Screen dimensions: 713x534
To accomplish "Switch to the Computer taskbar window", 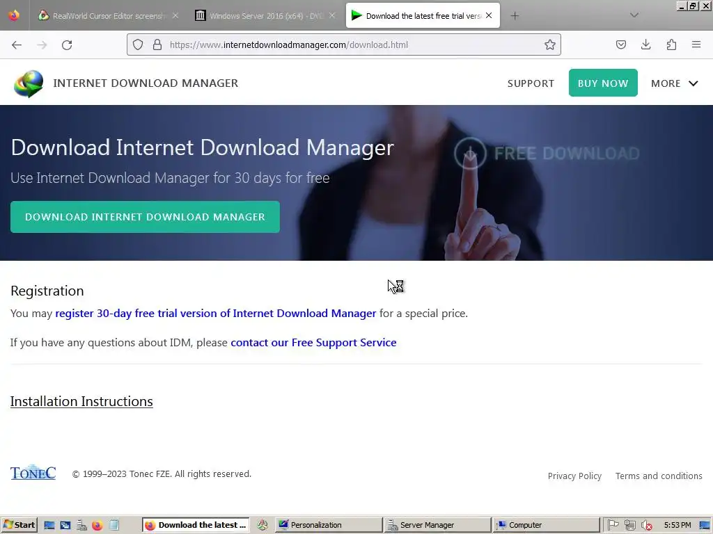I will pyautogui.click(x=546, y=525).
